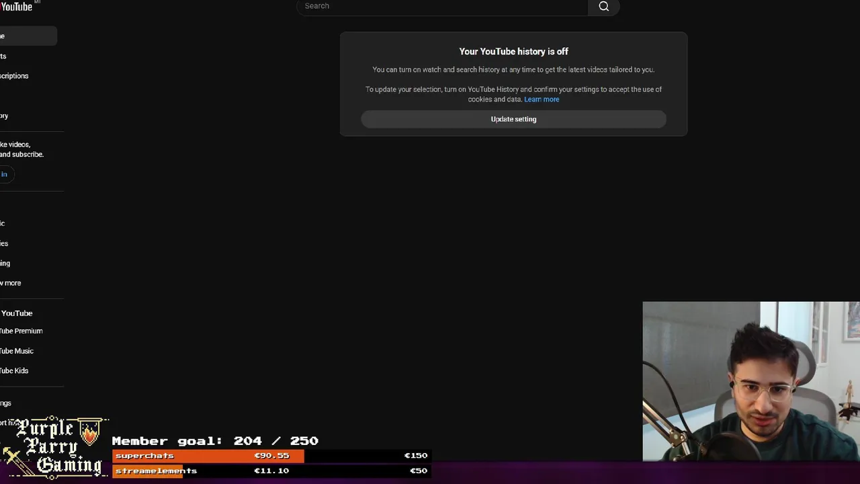Open YouTube Premium from the sidebar
Image resolution: width=860 pixels, height=484 pixels.
(21, 331)
